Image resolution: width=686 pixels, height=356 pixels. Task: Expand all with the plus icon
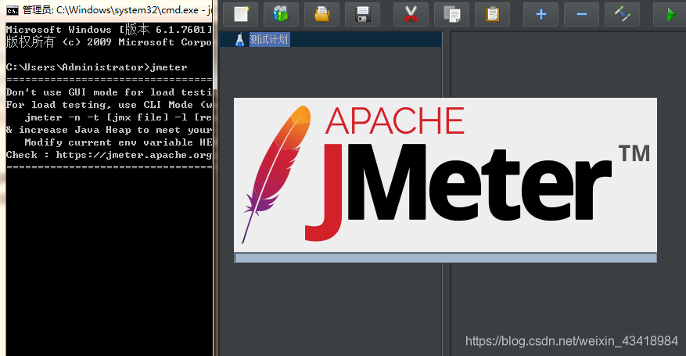[541, 14]
